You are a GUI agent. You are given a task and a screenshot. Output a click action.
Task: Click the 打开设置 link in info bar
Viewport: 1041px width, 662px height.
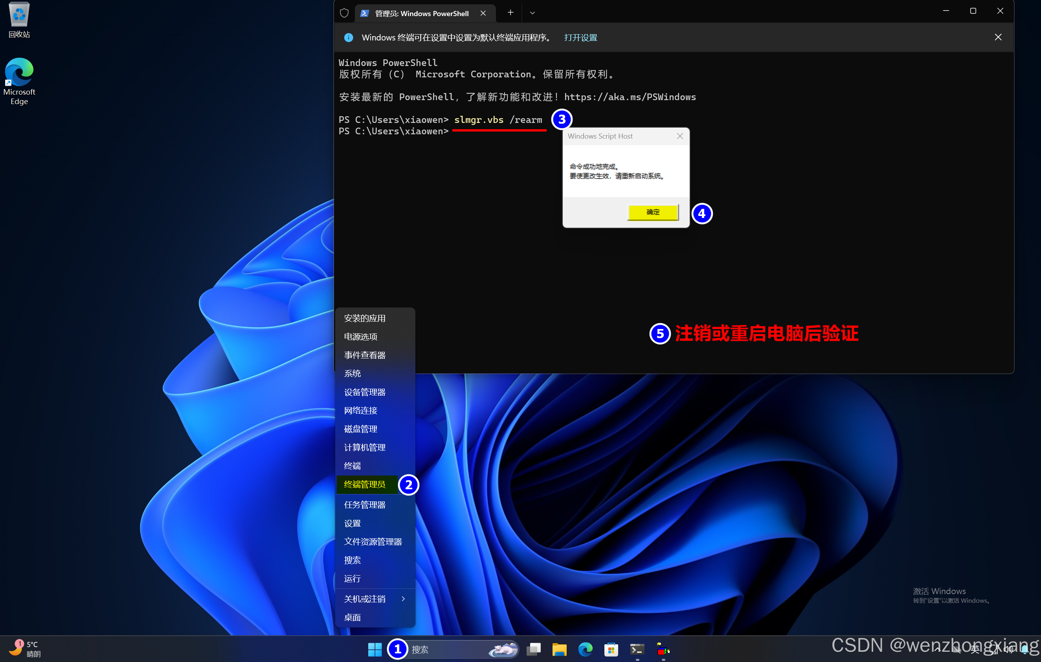point(580,38)
